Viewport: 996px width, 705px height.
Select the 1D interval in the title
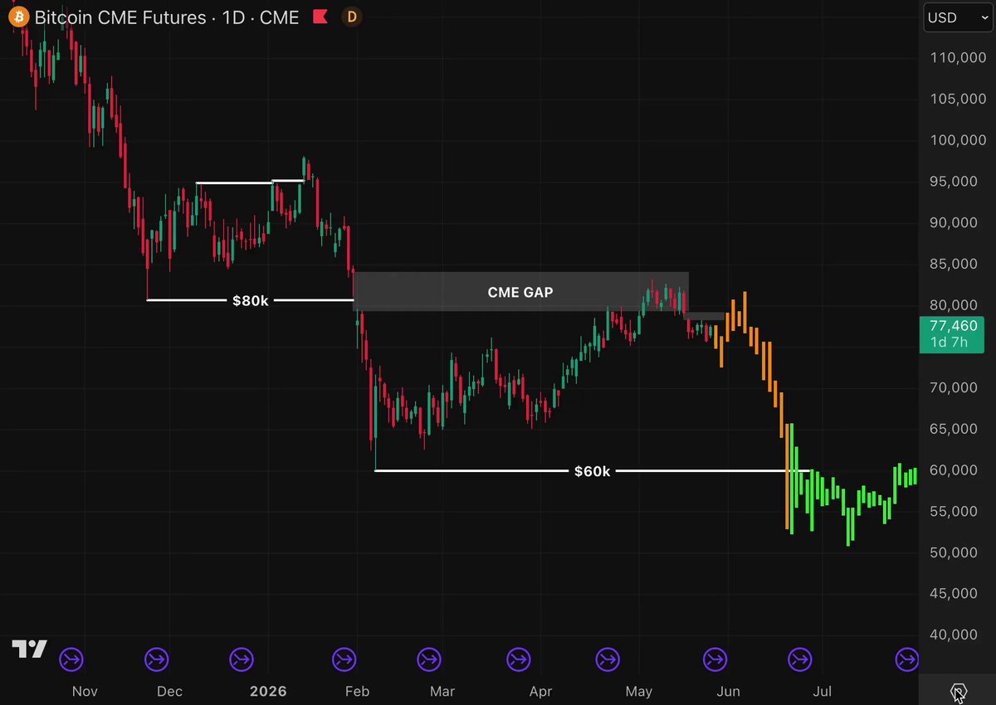tap(234, 17)
